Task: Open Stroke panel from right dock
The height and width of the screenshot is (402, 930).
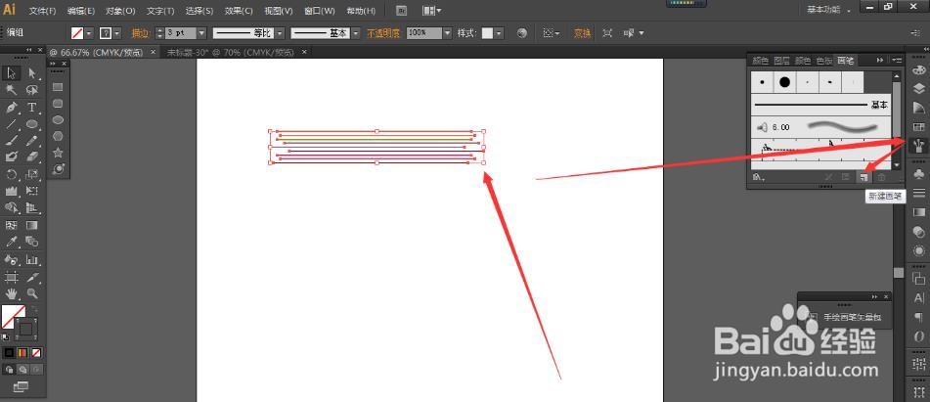Action: 918,193
